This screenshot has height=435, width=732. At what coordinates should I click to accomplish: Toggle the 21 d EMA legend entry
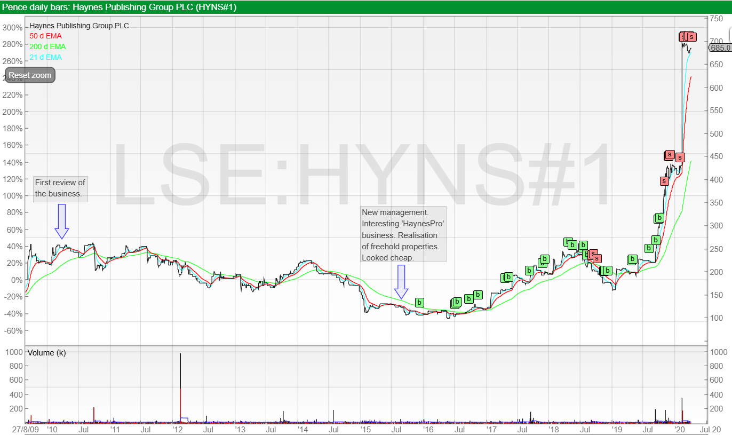point(45,57)
